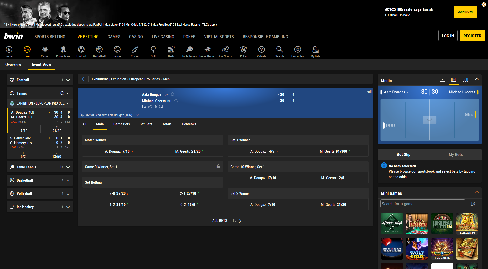This screenshot has height=269, width=488.
Task: Favourite Aziz Dougaz with star
Action: coord(173,94)
